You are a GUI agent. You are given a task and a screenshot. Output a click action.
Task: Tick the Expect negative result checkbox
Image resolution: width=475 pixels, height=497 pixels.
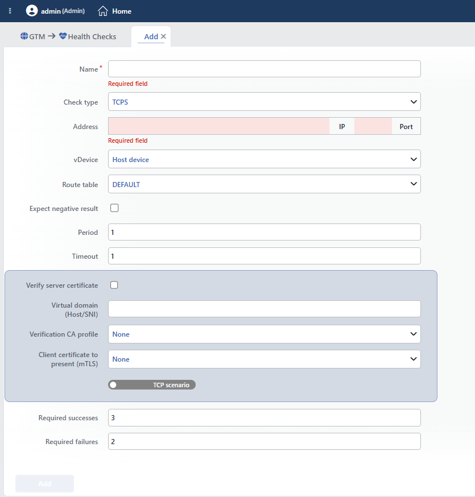[114, 208]
